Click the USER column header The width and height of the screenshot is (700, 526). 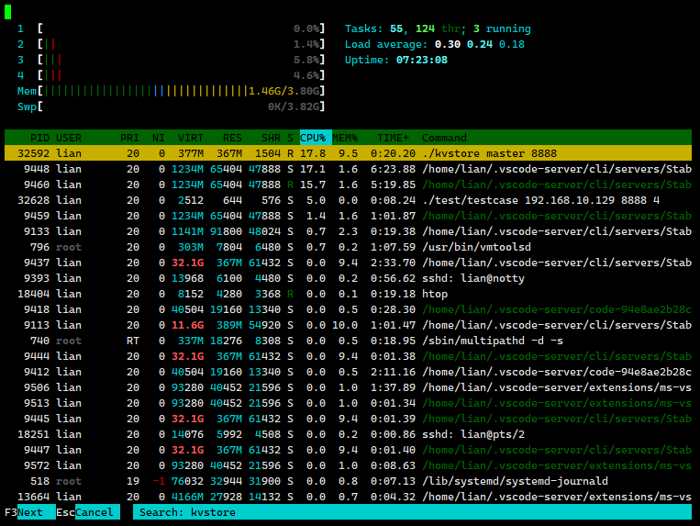point(69,138)
